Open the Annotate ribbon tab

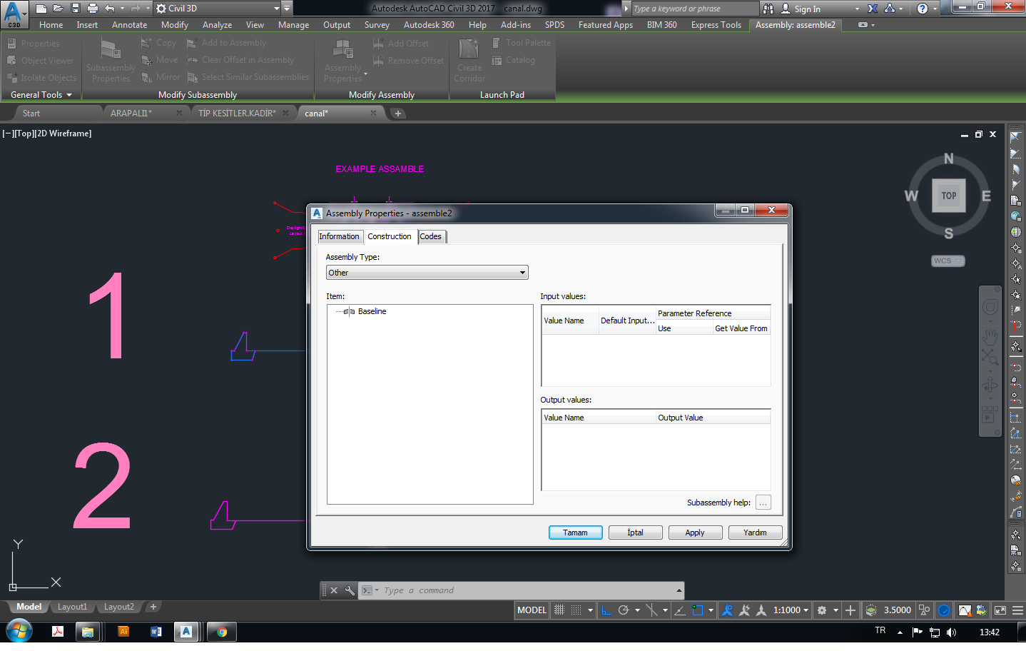tap(129, 24)
